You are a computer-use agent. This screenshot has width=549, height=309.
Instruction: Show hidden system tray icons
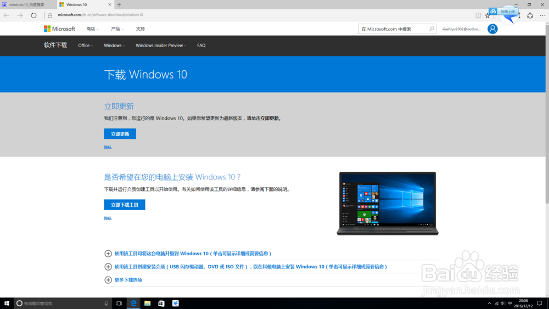tap(489, 304)
